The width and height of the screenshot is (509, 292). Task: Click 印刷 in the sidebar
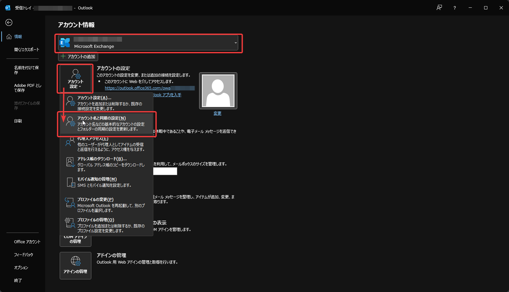coord(18,121)
